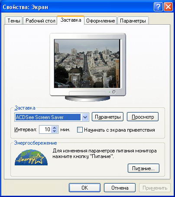The width and height of the screenshot is (175, 197).
Task: Click the screensaver preview monitor image
Action: click(x=87, y=67)
